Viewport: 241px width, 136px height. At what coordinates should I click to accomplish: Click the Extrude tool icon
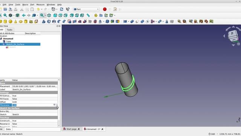click(x=44, y=22)
